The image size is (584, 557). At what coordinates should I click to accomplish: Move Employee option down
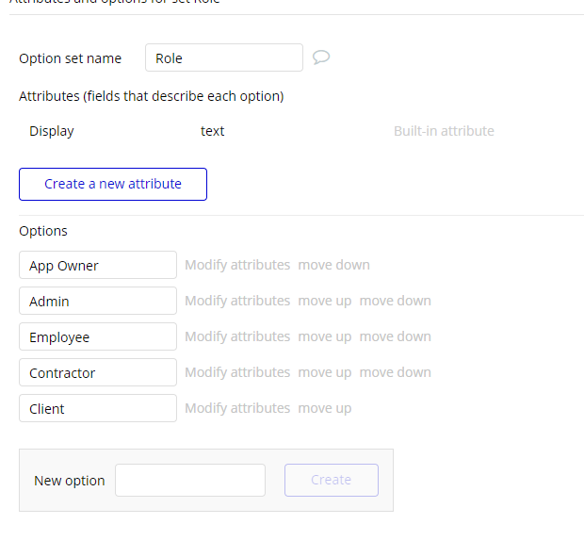click(395, 336)
